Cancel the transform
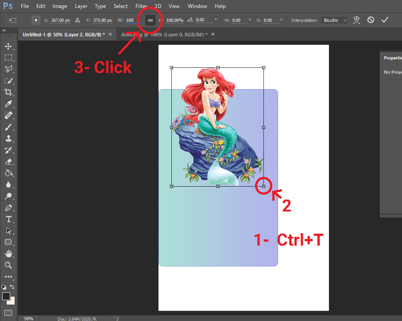The width and height of the screenshot is (402, 321). 371,20
